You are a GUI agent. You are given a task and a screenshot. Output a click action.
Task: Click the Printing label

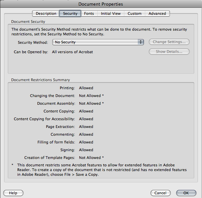[x=67, y=88]
